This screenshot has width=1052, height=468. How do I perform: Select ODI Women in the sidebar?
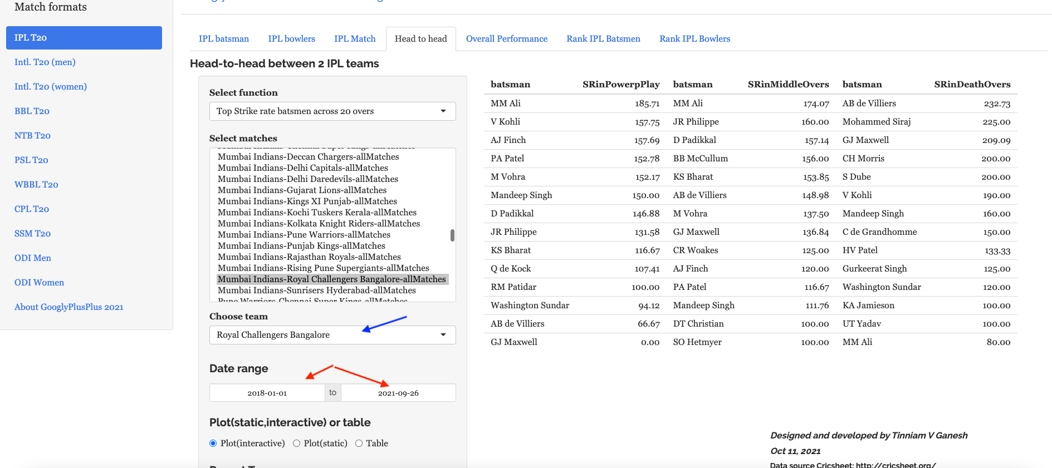click(39, 283)
